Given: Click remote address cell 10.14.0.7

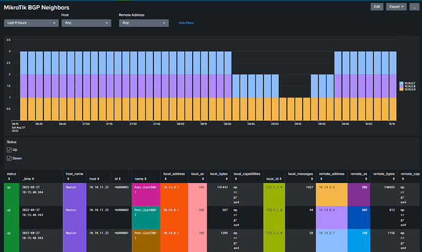Looking at the screenshot, I should coord(331,240).
